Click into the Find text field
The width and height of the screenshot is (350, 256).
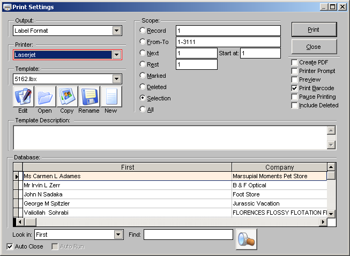coord(188,235)
